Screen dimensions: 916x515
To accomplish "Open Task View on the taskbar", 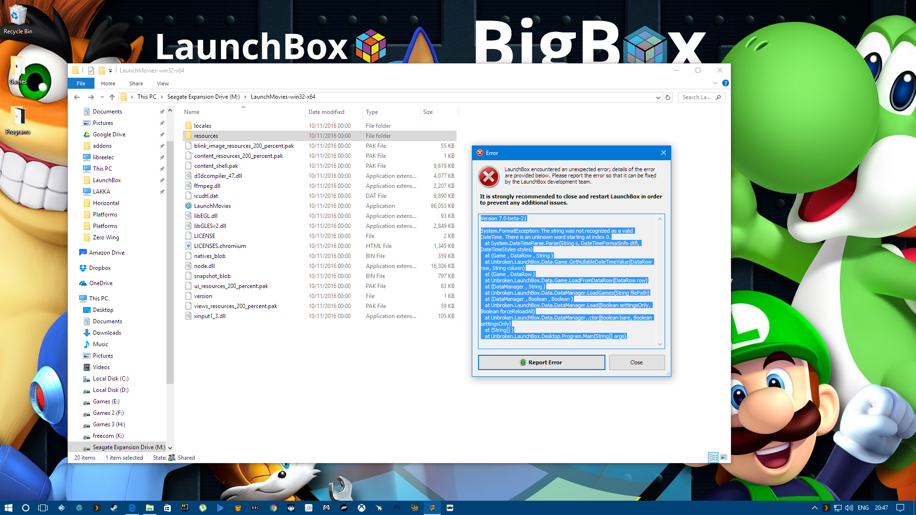I will pyautogui.click(x=43, y=508).
